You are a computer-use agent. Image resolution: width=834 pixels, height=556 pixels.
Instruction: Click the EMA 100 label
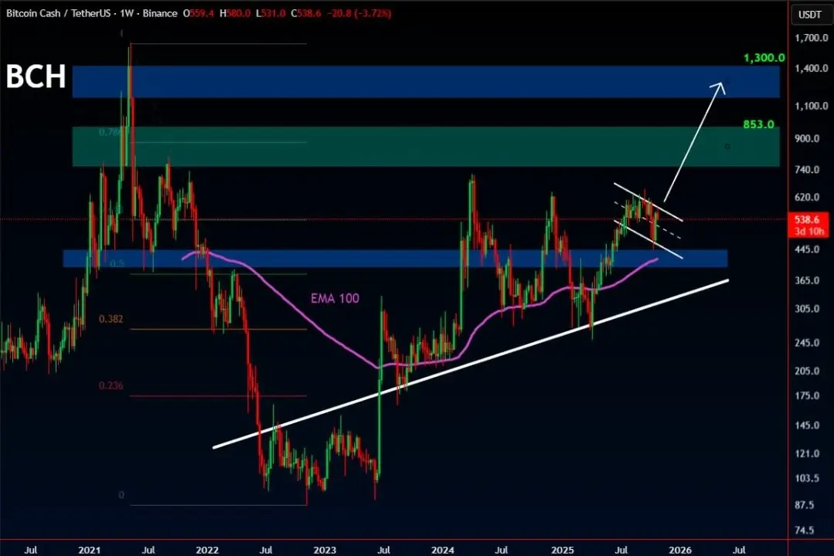coord(335,298)
